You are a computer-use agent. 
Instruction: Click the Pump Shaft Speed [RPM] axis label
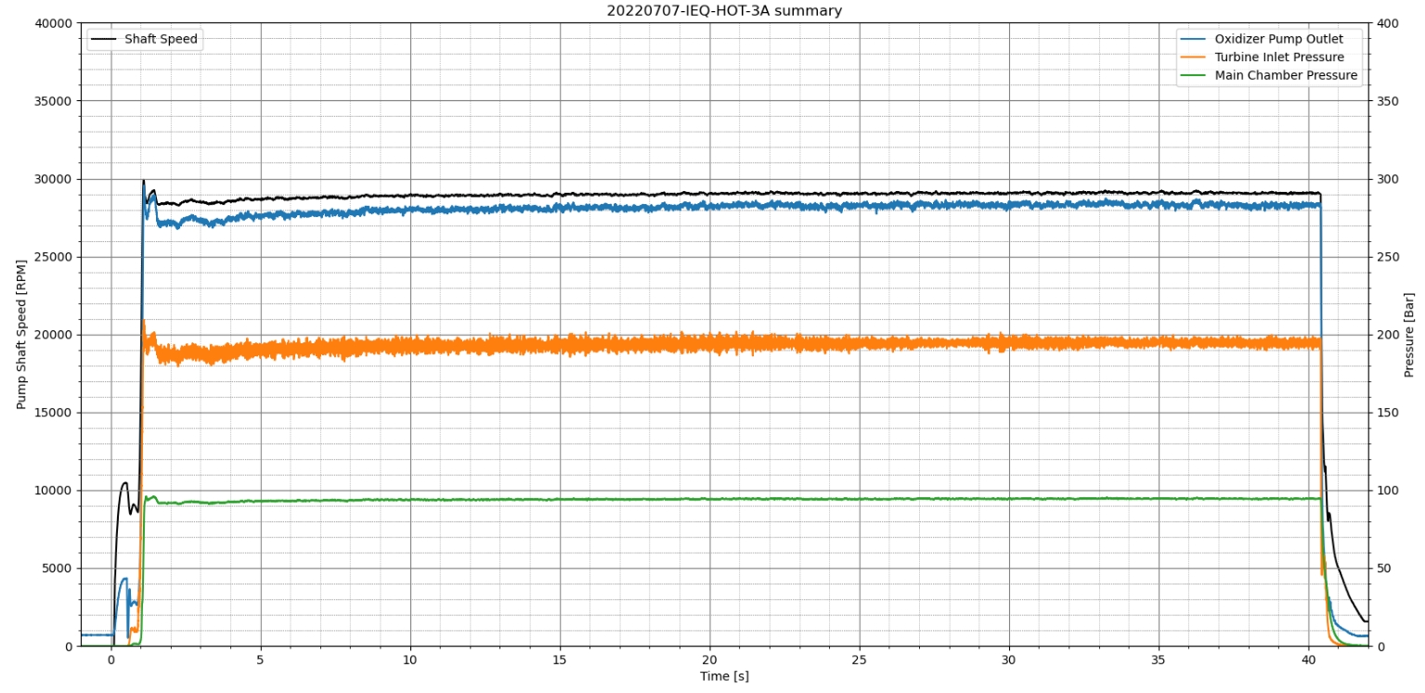click(21, 334)
